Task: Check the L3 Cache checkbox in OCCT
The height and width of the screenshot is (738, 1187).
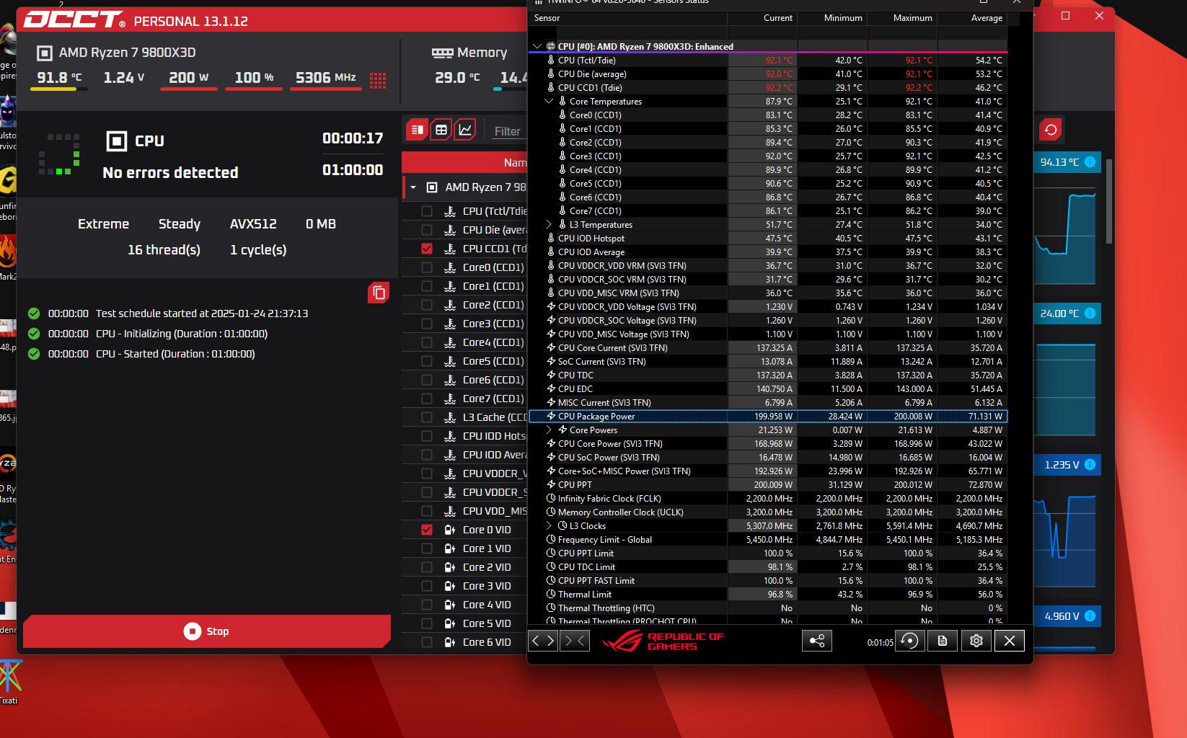Action: [x=427, y=417]
